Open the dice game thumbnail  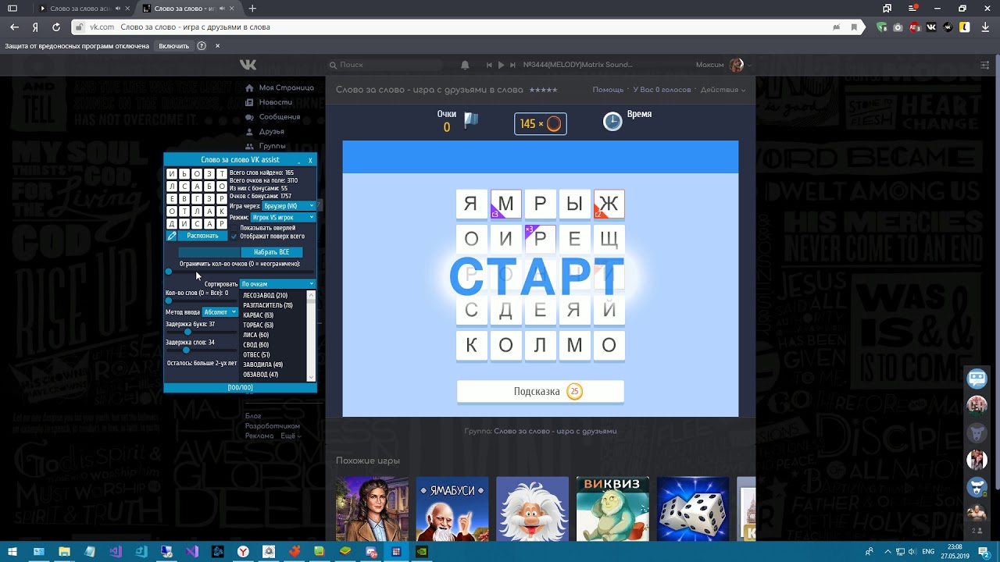693,509
